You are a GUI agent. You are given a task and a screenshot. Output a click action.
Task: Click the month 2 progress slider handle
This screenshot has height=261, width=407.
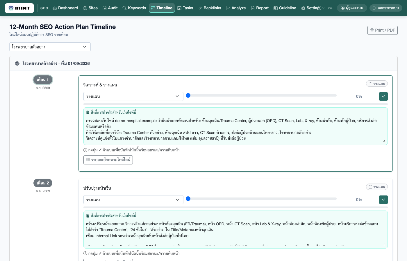[x=188, y=199]
